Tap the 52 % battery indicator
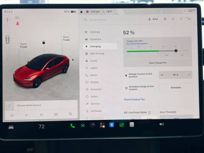This screenshot has height=153, width=204. (70, 11)
